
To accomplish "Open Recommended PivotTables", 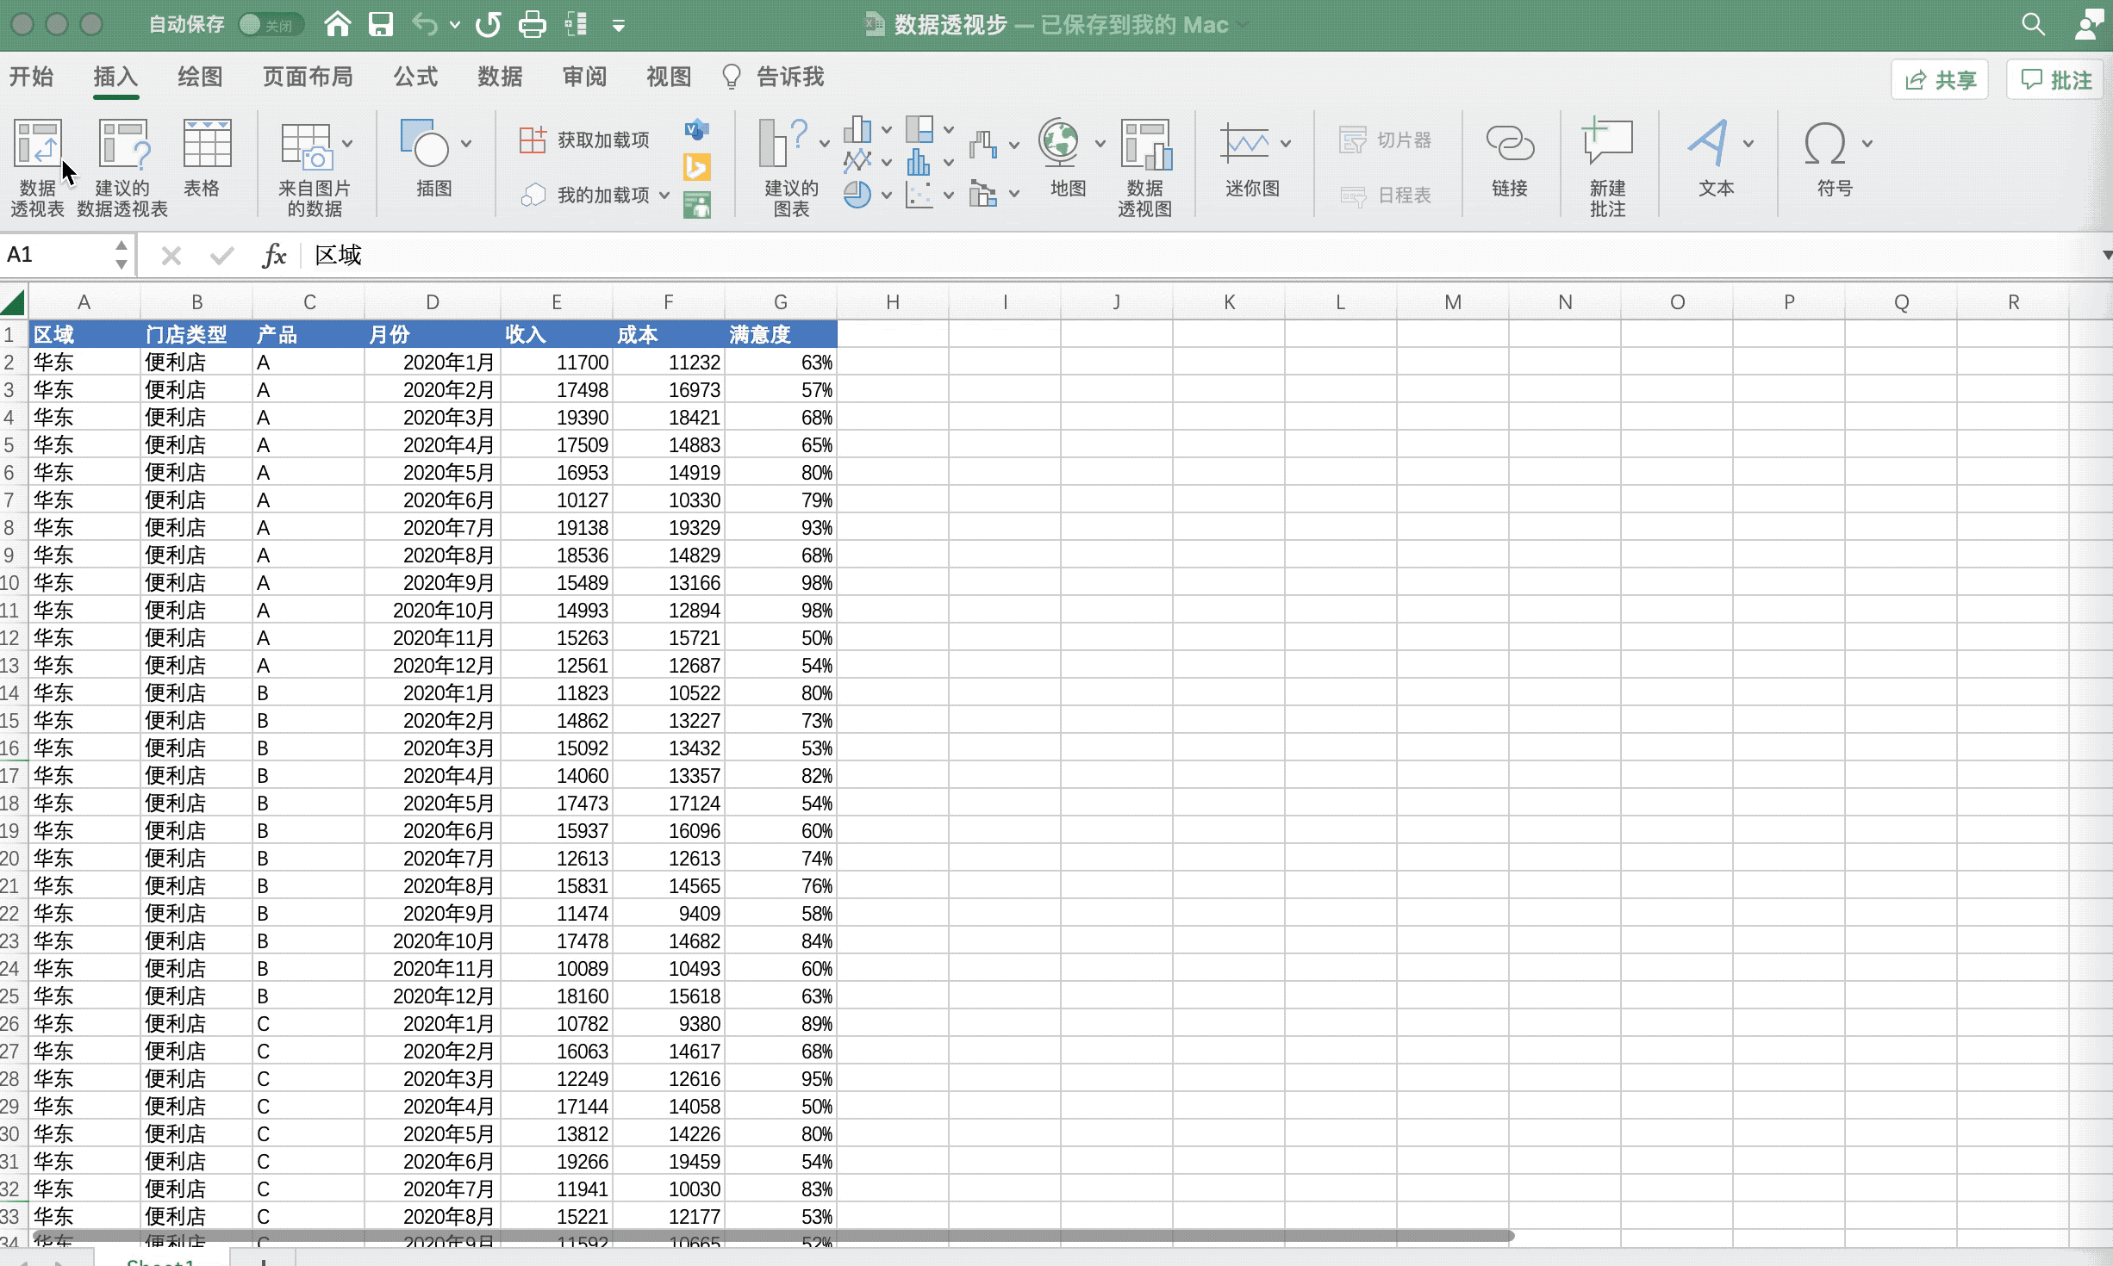I will pyautogui.click(x=122, y=167).
